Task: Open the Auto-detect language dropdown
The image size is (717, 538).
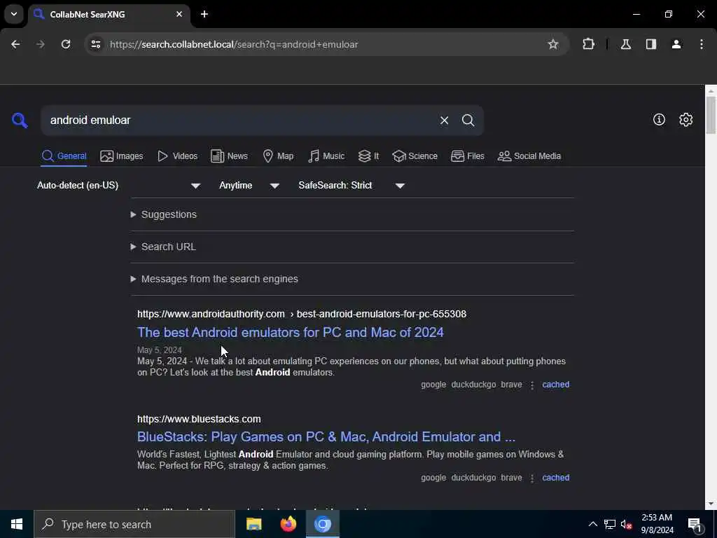Action: pos(119,185)
